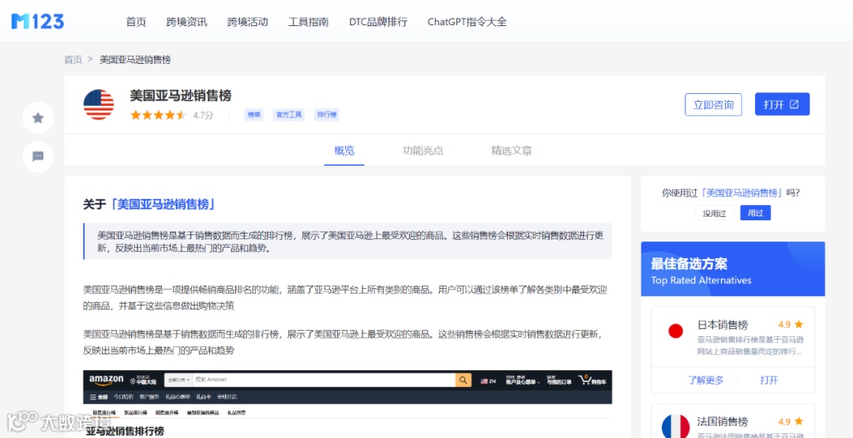The width and height of the screenshot is (853, 438).
Task: Choose 用过 in the usage poll
Action: point(755,213)
